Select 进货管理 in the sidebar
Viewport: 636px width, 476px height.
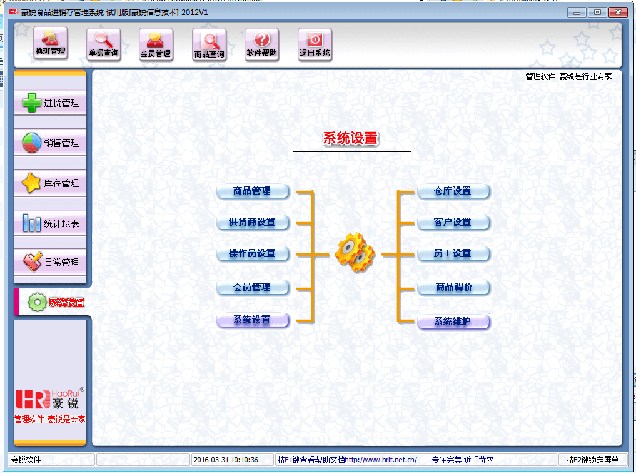pos(50,103)
